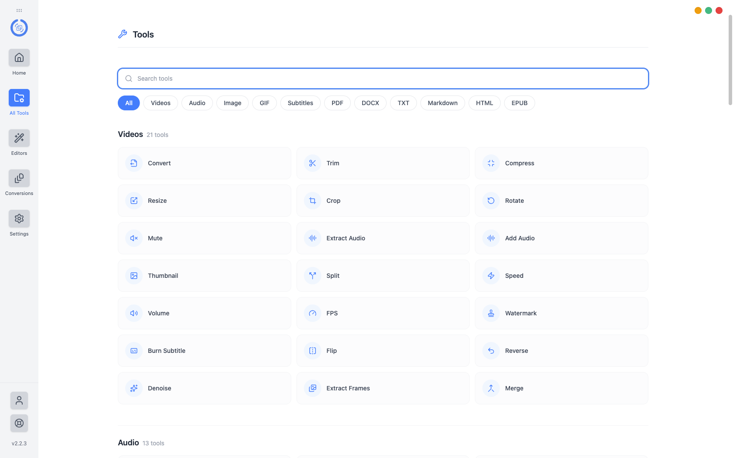The image size is (733, 458).
Task: Select the All filter tab
Action: pyautogui.click(x=129, y=103)
